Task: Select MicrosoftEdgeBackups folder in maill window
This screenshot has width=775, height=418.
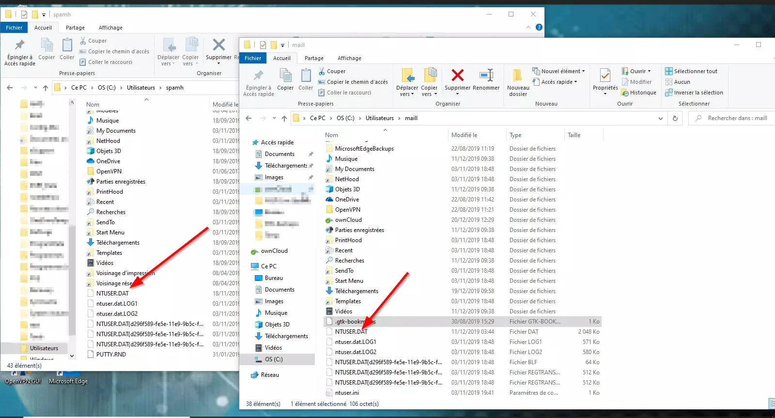Action: click(x=364, y=149)
